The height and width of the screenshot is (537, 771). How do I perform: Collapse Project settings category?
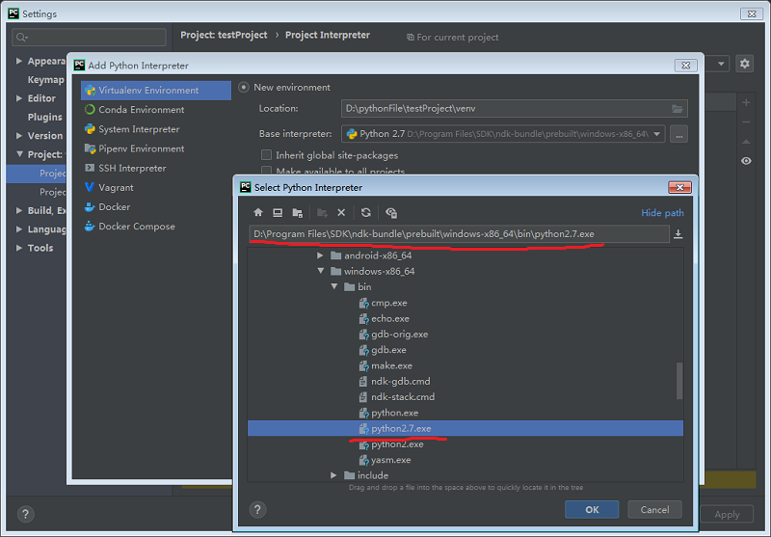pos(19,154)
